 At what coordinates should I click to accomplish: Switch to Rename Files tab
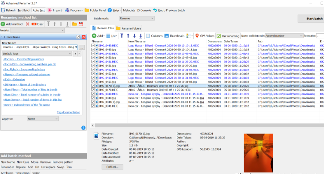pos(103,28)
